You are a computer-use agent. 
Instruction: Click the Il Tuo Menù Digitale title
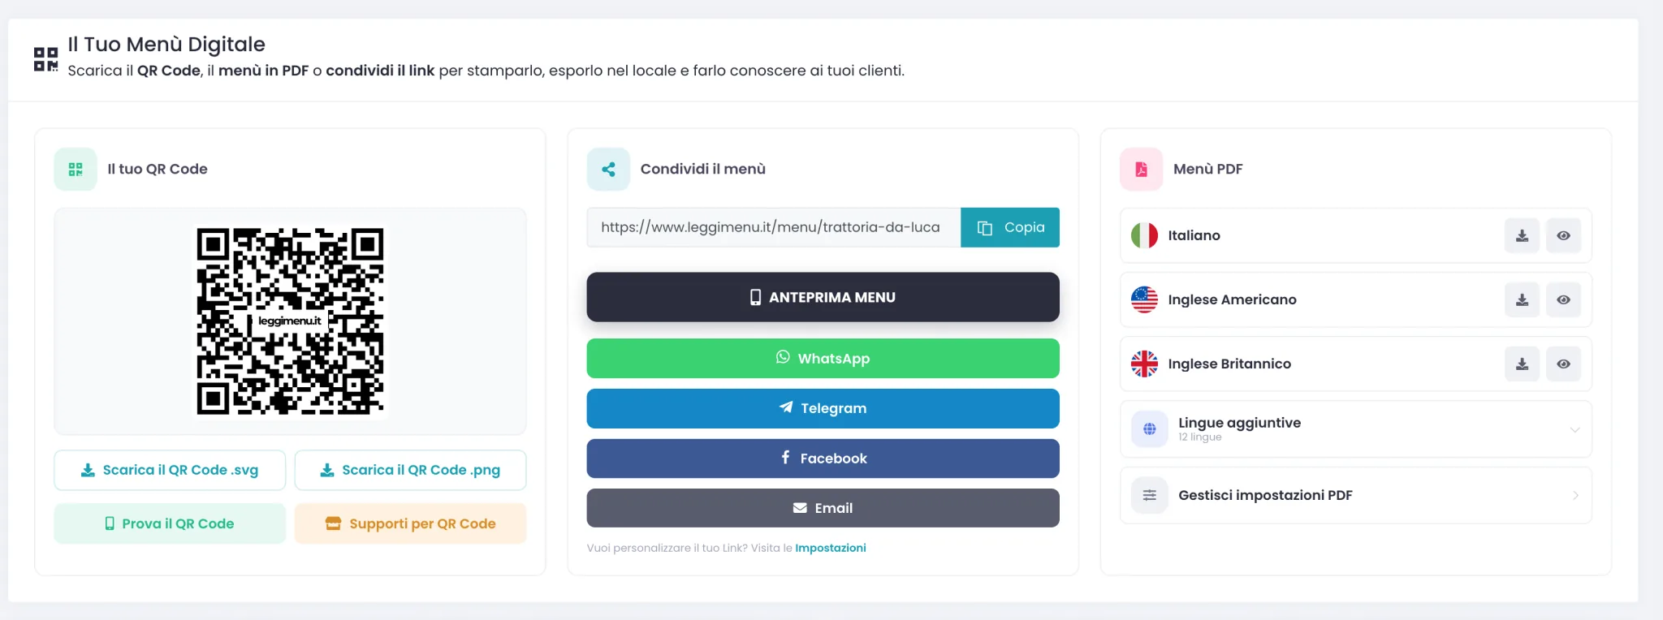(x=166, y=44)
